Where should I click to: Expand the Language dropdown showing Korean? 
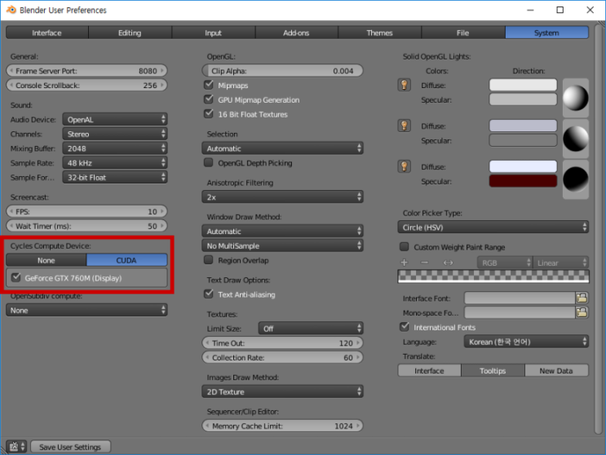(526, 342)
